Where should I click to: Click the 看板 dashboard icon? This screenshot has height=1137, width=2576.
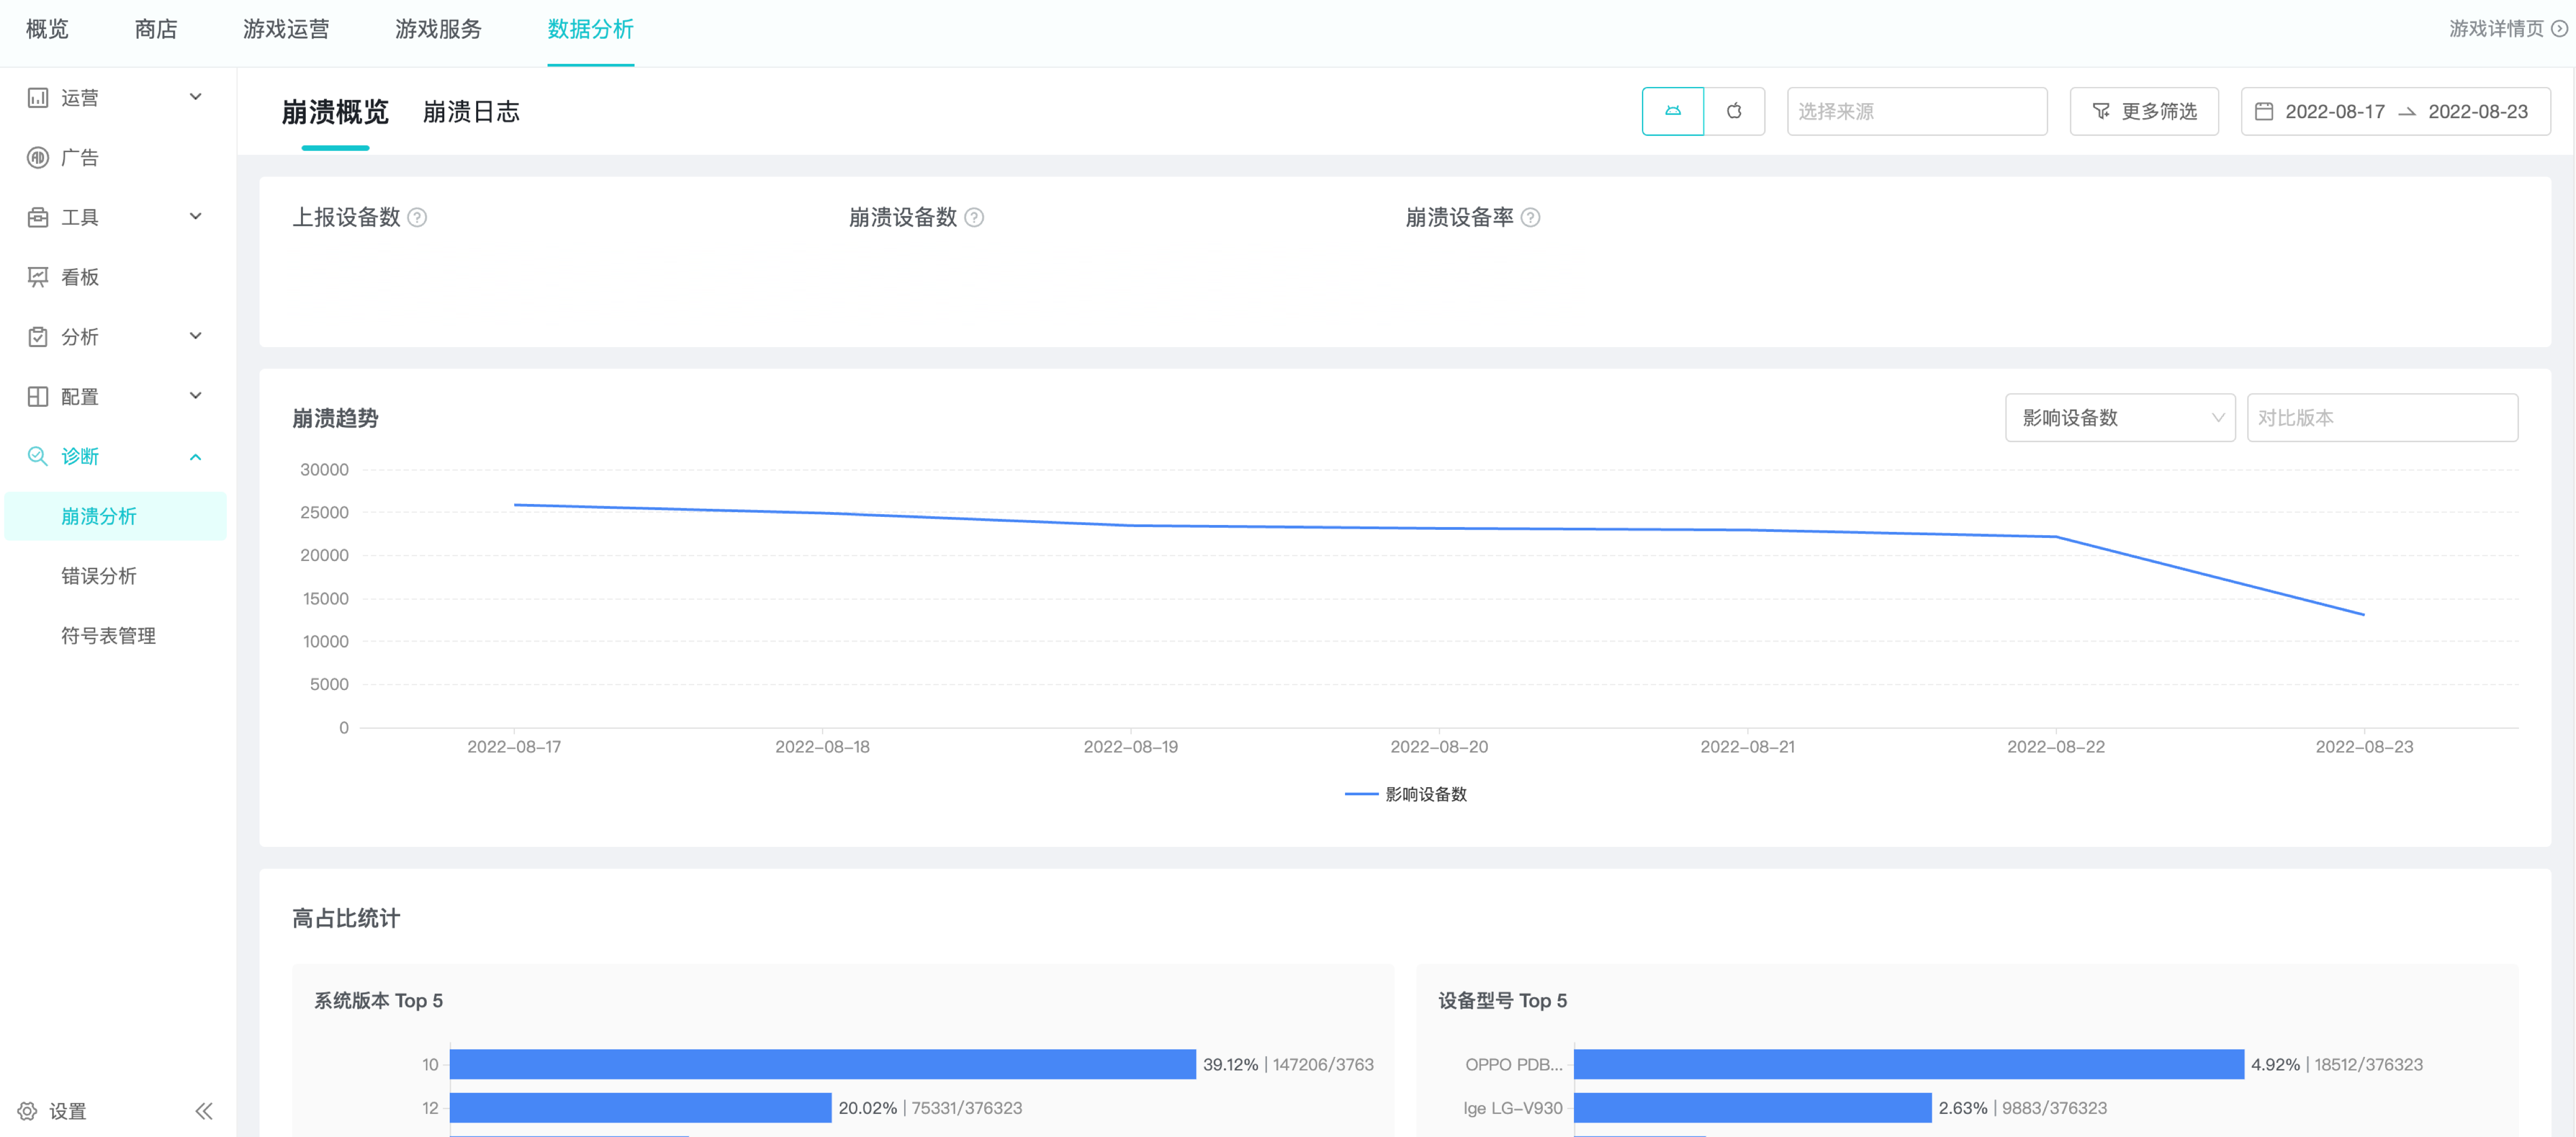coord(37,276)
